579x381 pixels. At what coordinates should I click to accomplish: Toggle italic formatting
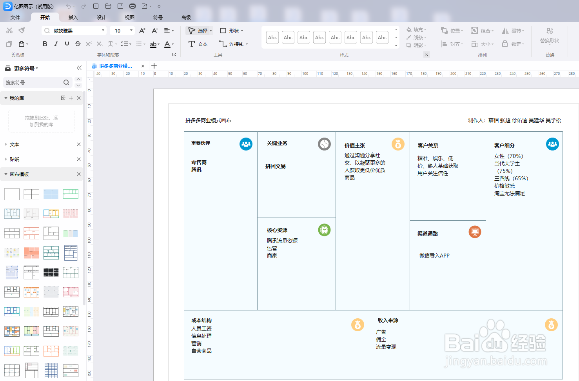[x=56, y=44]
